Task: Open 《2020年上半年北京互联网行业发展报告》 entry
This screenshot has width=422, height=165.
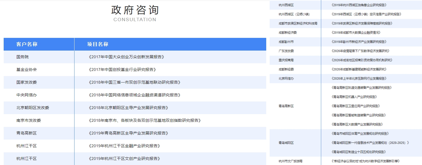Action: tap(359, 79)
